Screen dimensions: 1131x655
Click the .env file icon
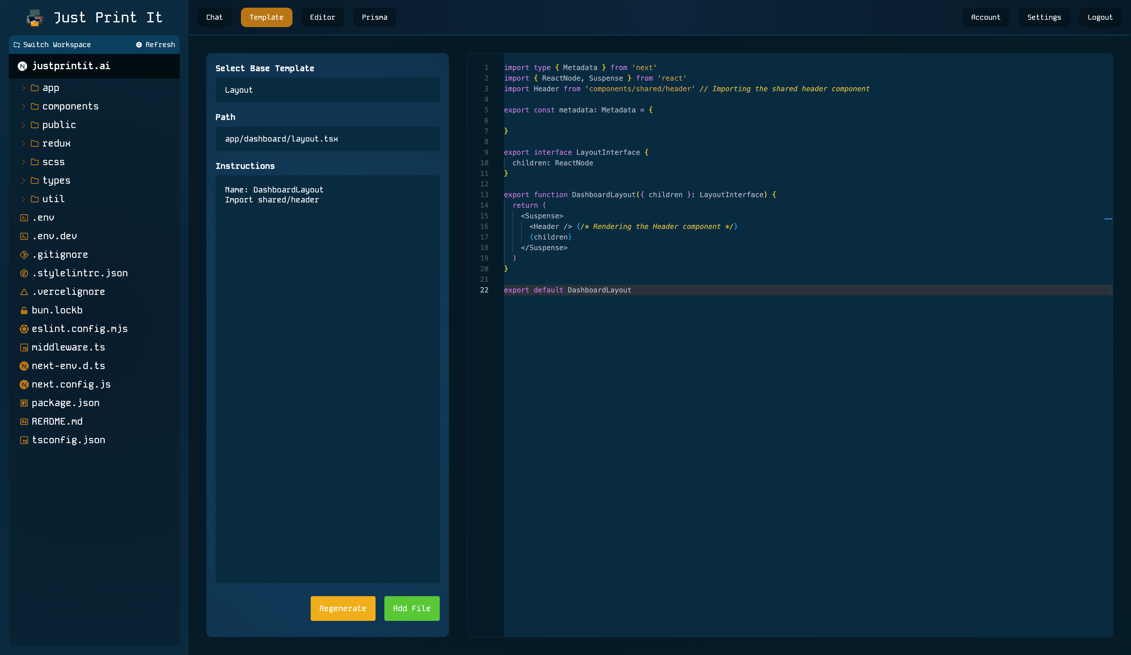(x=24, y=217)
